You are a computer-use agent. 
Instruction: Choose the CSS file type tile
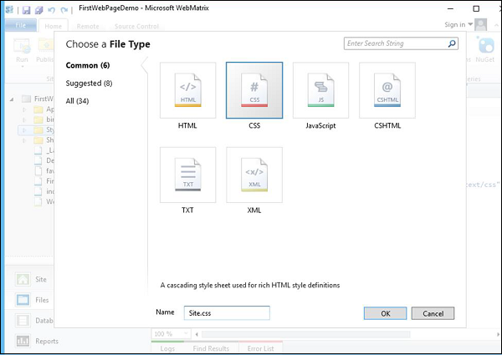tap(254, 90)
